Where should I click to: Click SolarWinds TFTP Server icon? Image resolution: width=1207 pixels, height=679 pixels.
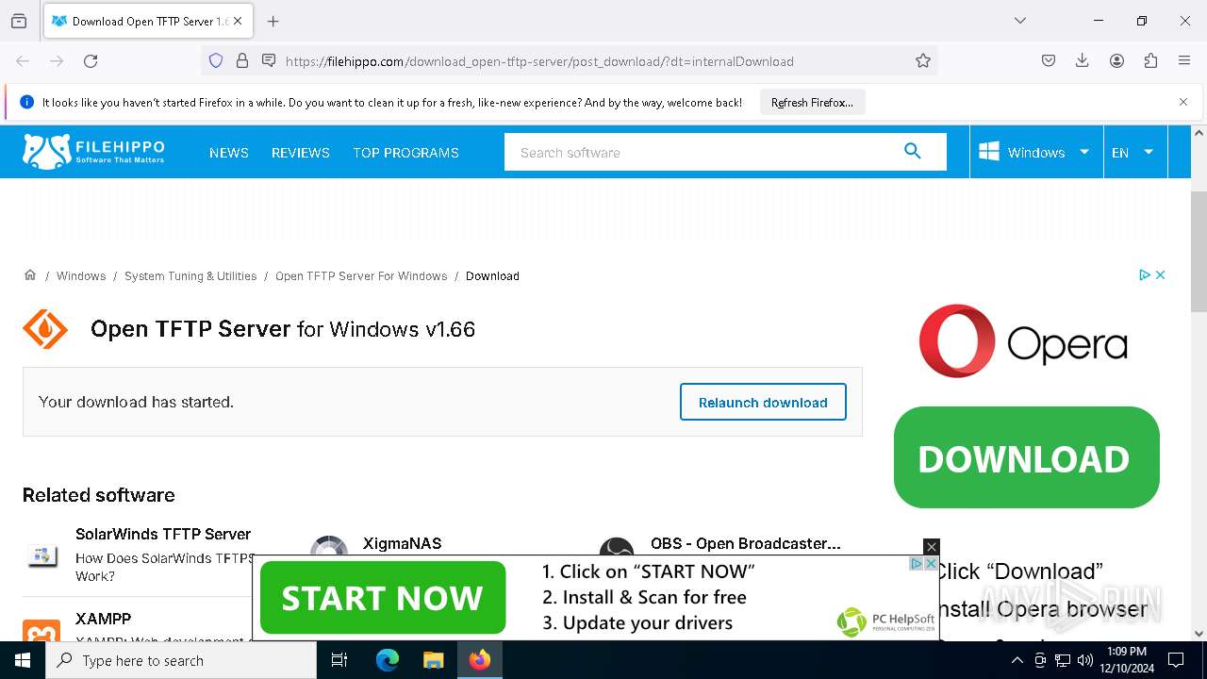(41, 556)
